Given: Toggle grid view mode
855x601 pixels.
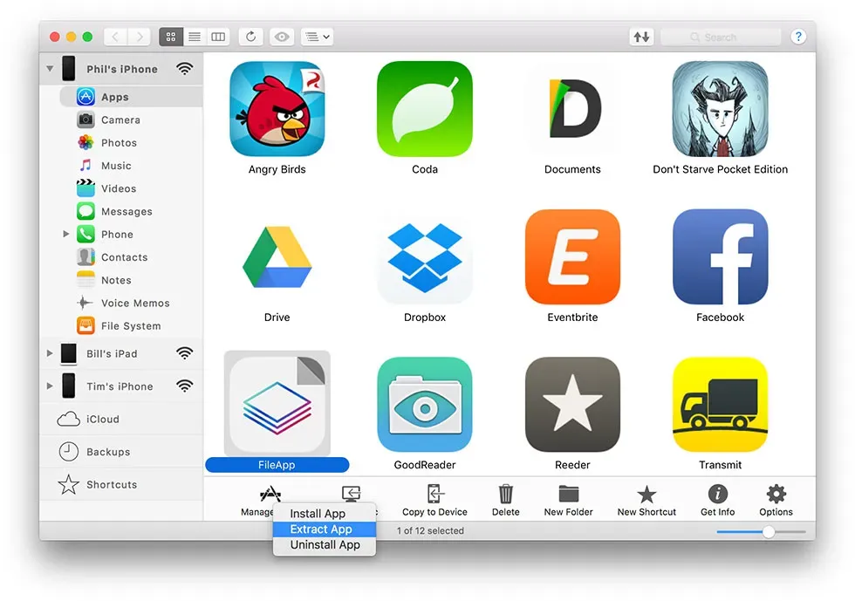Looking at the screenshot, I should tap(170, 37).
